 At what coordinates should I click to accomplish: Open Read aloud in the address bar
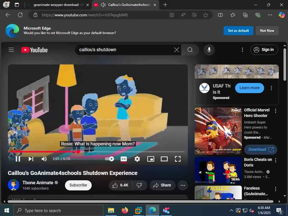(x=183, y=15)
